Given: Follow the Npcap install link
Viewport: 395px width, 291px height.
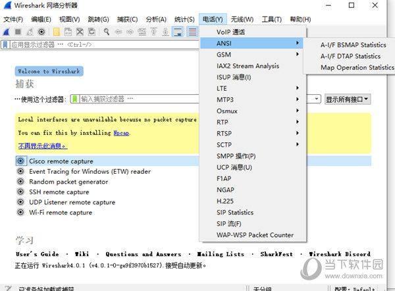Looking at the screenshot, I should pos(121,133).
